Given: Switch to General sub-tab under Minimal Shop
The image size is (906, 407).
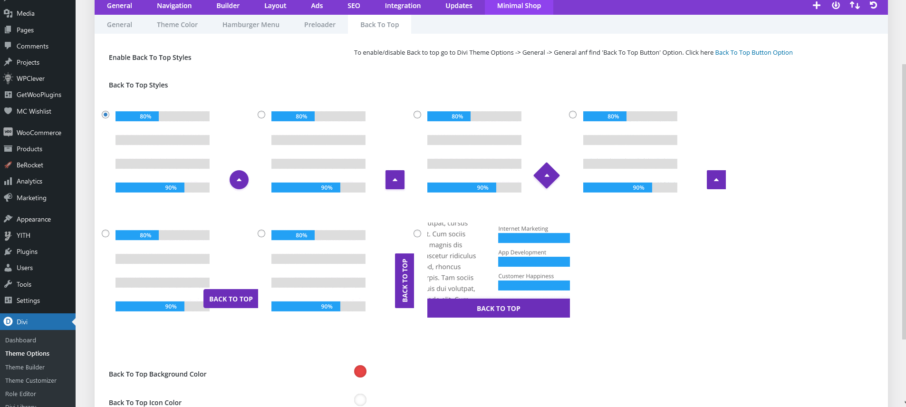Looking at the screenshot, I should coord(119,25).
